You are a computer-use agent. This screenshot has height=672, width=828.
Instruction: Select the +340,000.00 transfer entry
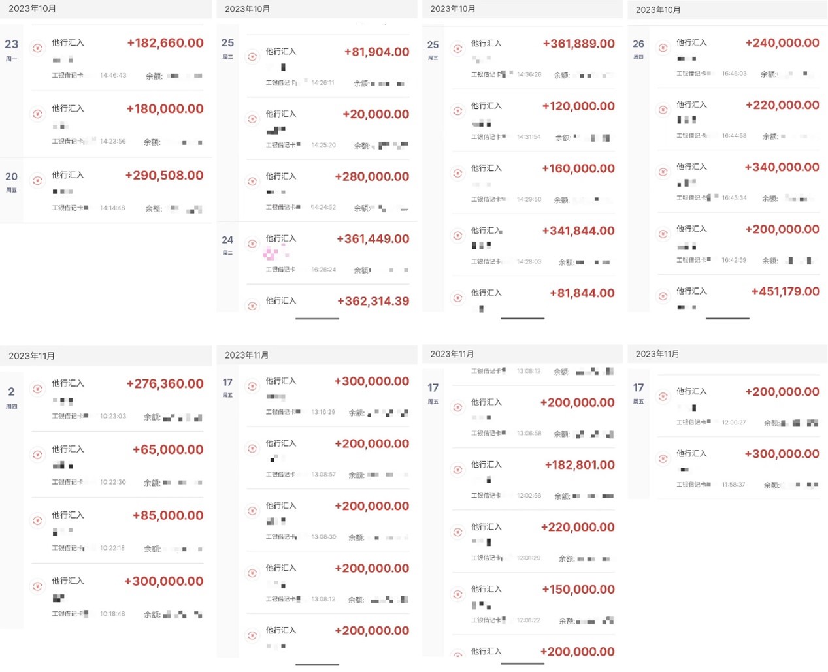pyautogui.click(x=738, y=181)
